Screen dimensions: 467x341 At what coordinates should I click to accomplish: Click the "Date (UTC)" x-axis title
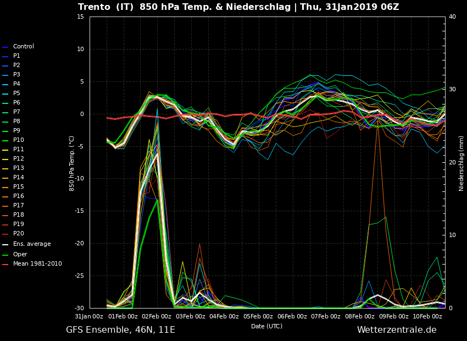point(266,326)
